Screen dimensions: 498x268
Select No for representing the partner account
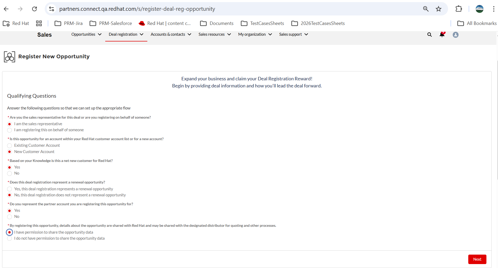(10, 217)
